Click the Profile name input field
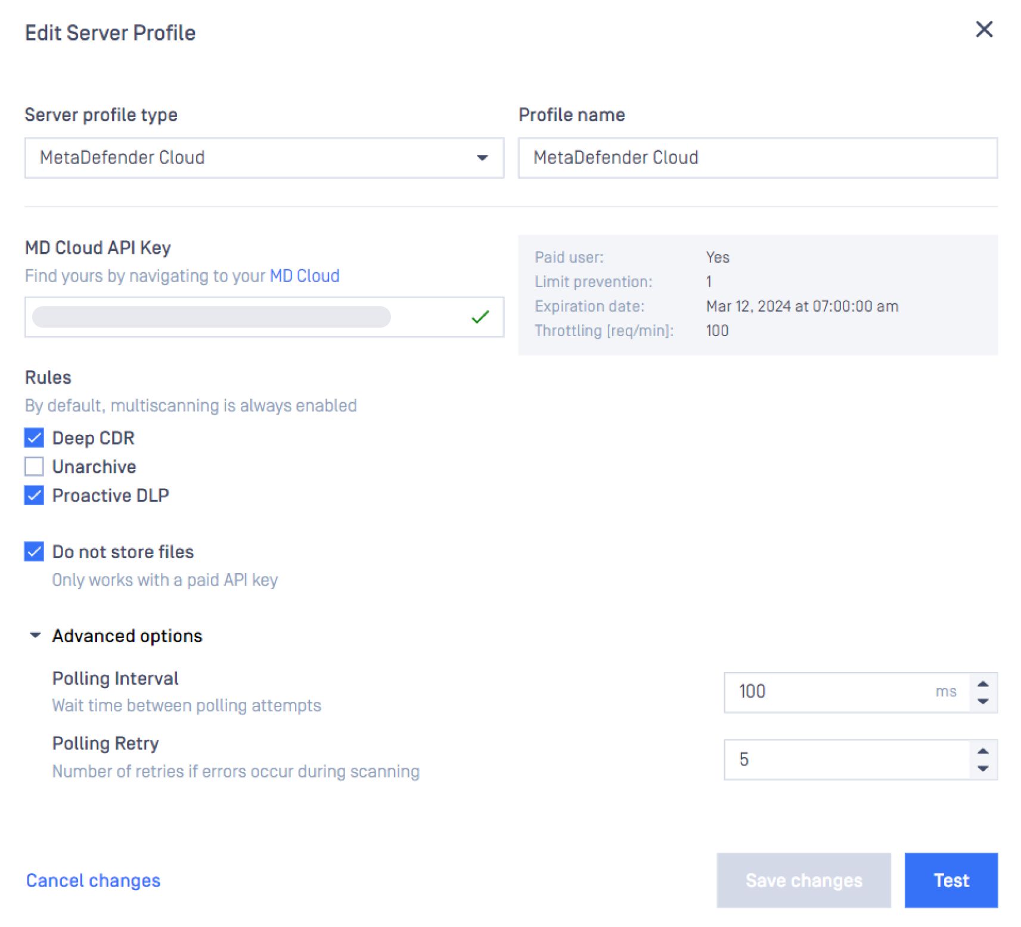Screen dimensions: 1021x927 pos(757,158)
